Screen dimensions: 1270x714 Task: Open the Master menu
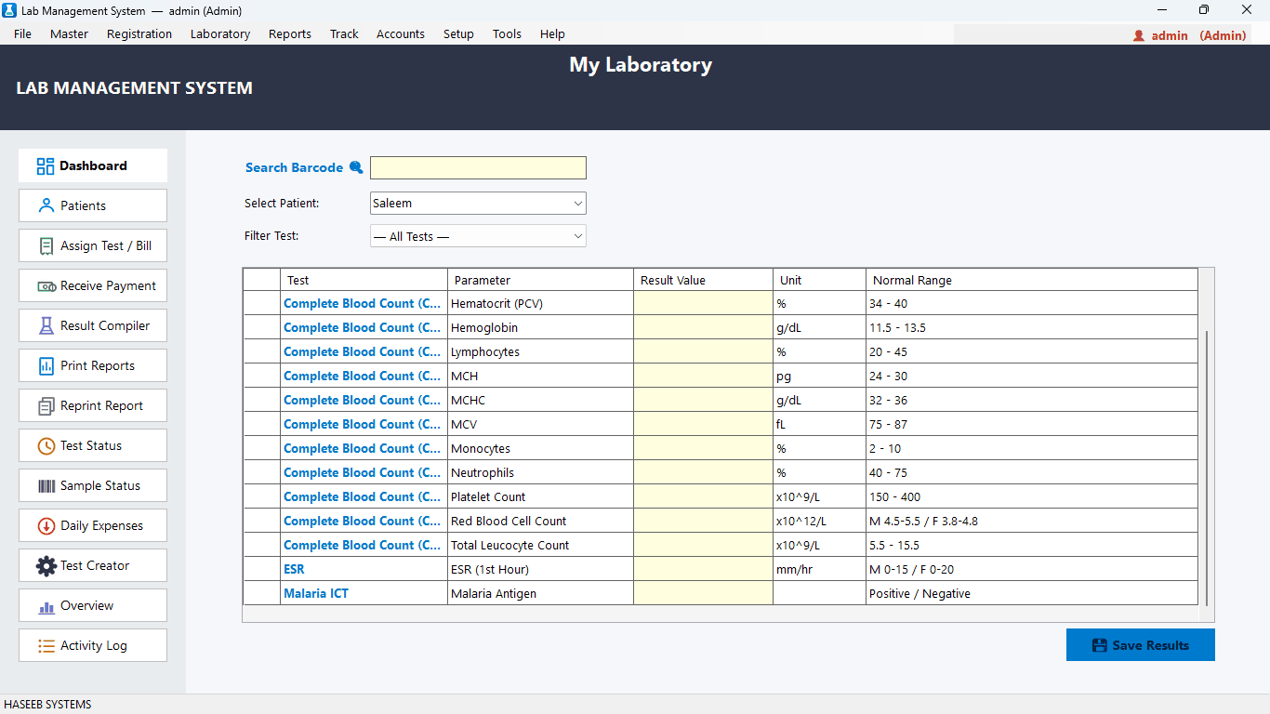(69, 33)
